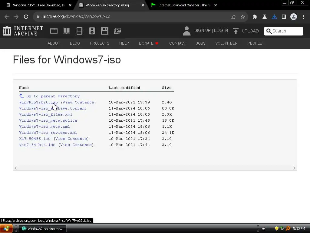Click the browser forward arrow
This screenshot has height=233, width=310.
(x=16, y=17)
